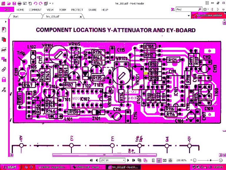Open the Page Thumbnails panel
The width and height of the screenshot is (226, 170).
click(x=4, y=39)
